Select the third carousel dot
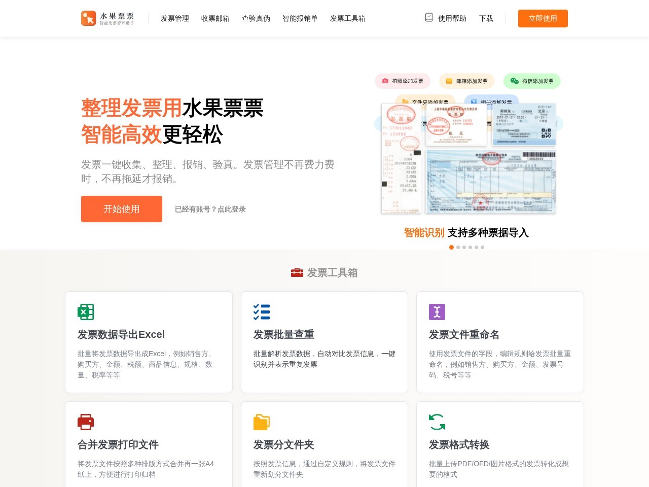This screenshot has width=649, height=487. coord(464,248)
